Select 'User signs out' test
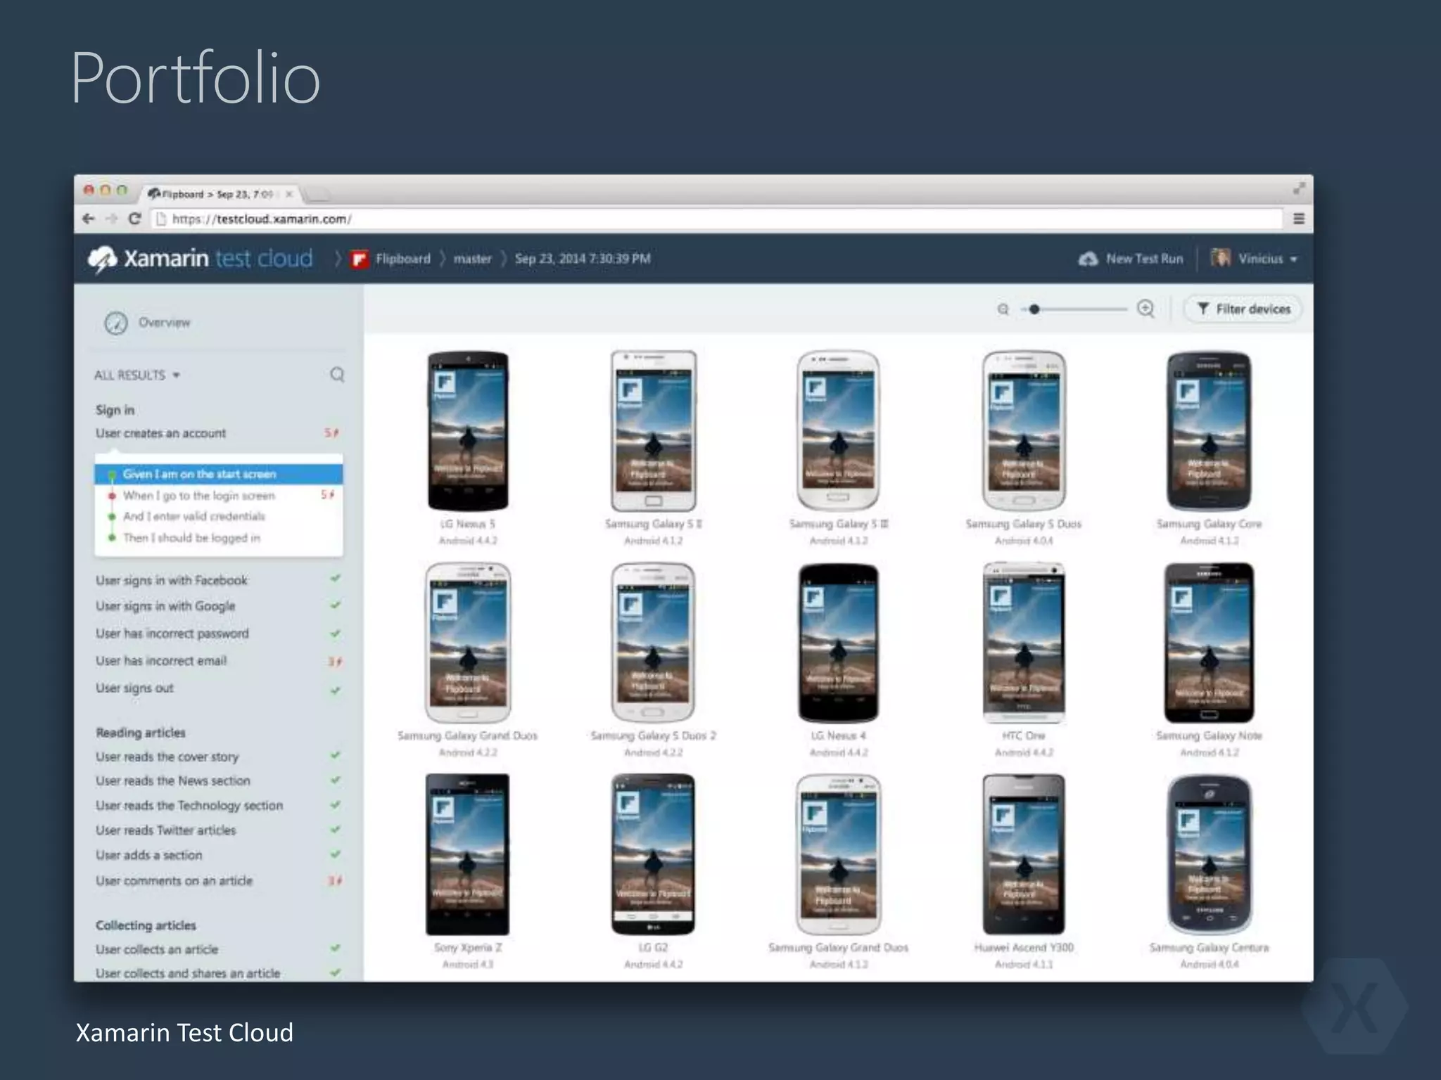The image size is (1441, 1080). pos(218,688)
